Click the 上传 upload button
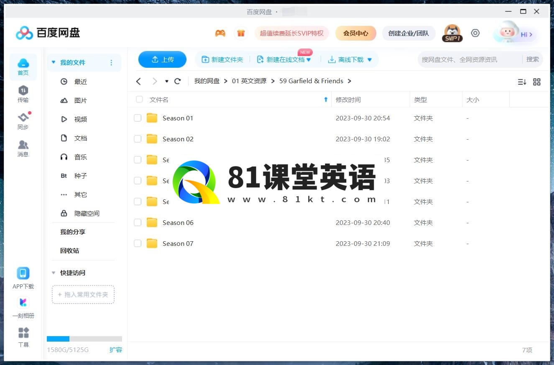Screen dimensions: 554x365 coord(162,60)
